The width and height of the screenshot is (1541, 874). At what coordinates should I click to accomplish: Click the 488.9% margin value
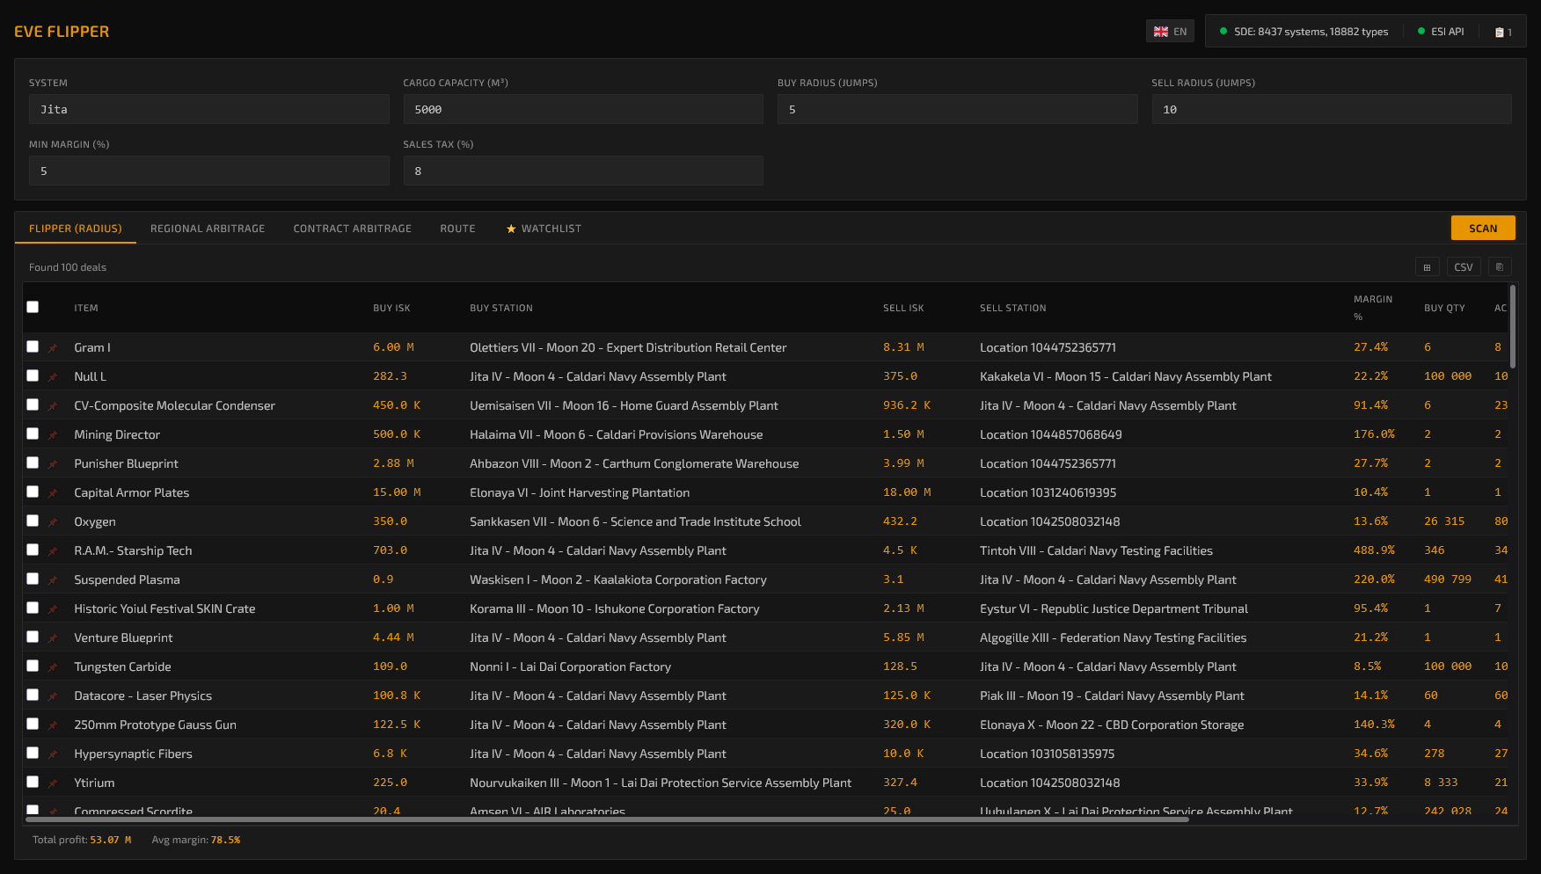tap(1374, 550)
